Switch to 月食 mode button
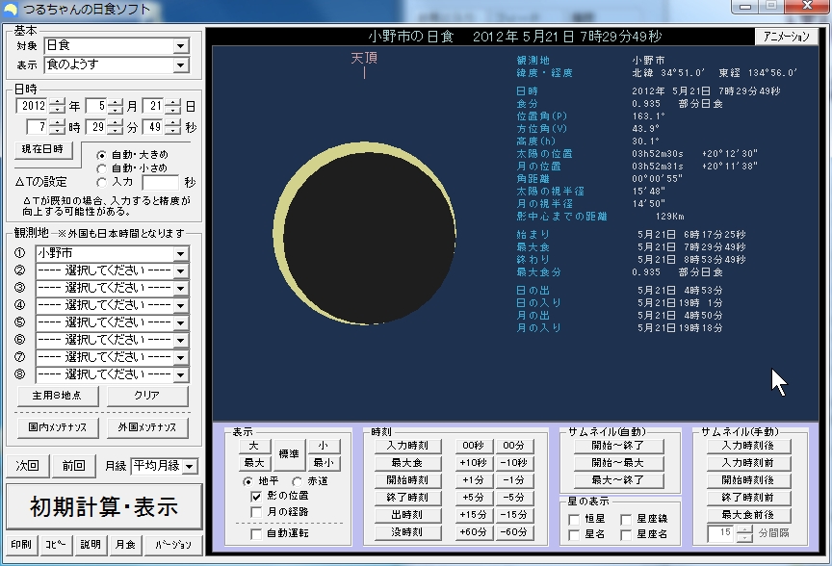Image resolution: width=832 pixels, height=566 pixels. click(x=125, y=544)
